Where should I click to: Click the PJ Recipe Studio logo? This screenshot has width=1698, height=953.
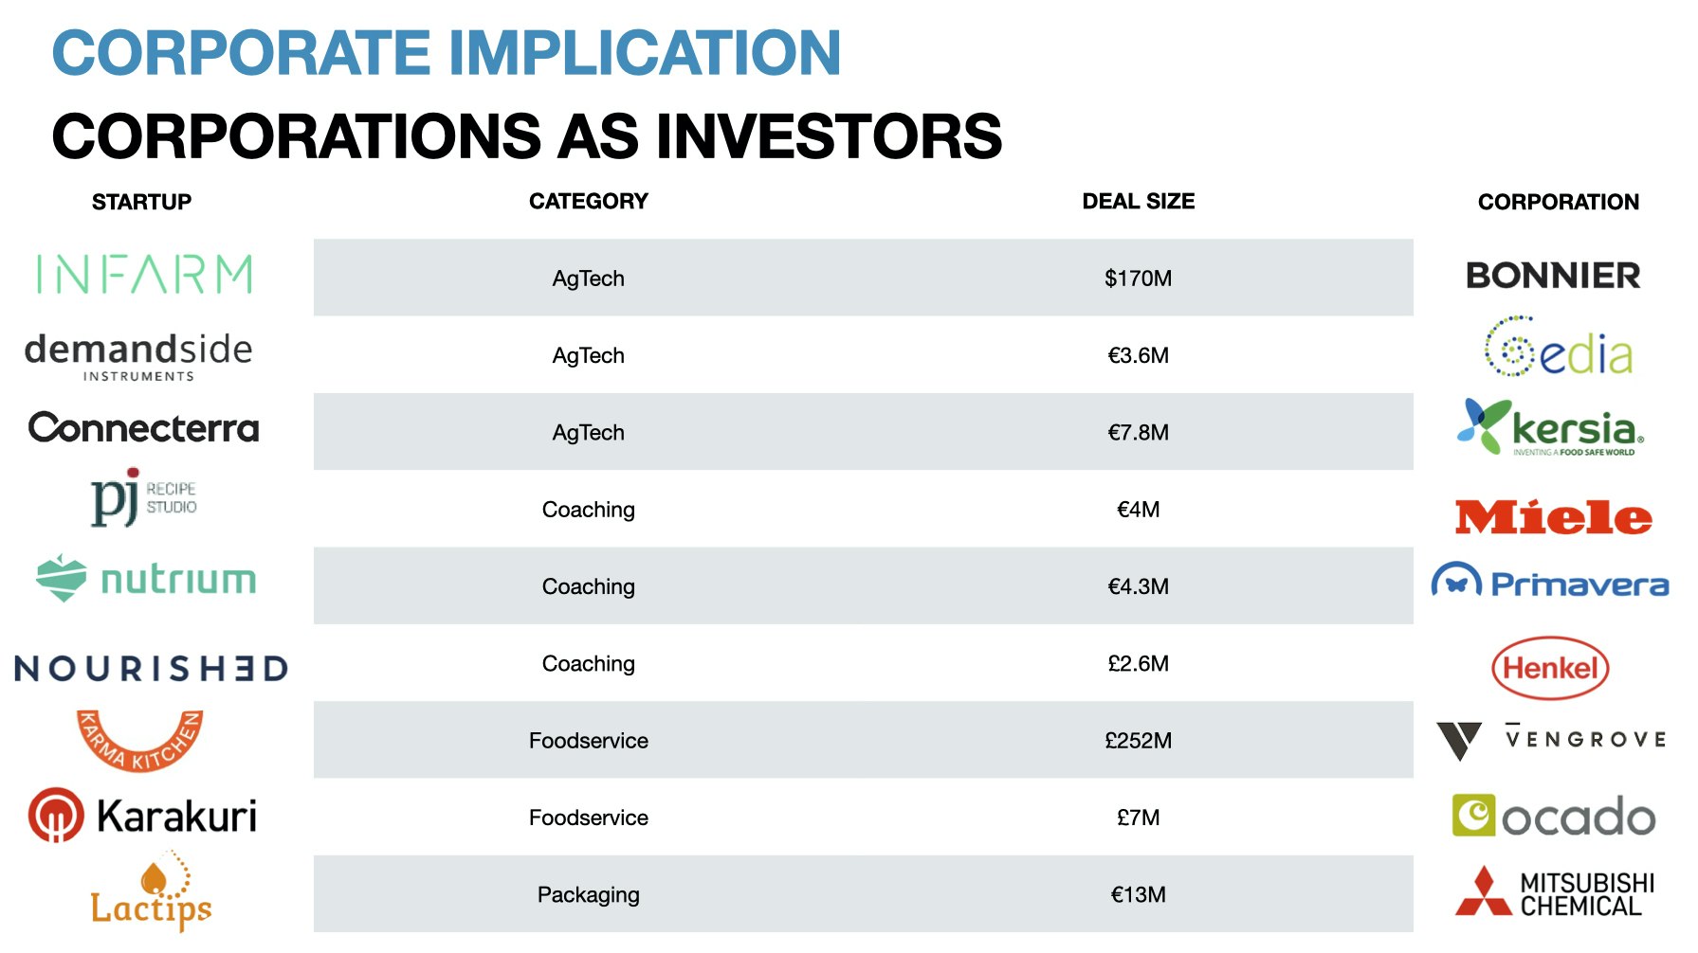(143, 496)
